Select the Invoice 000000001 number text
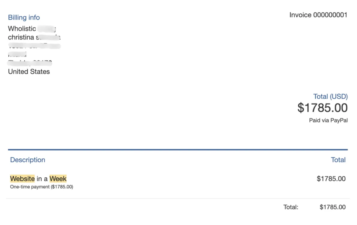This screenshot has width=357, height=225. tap(318, 15)
